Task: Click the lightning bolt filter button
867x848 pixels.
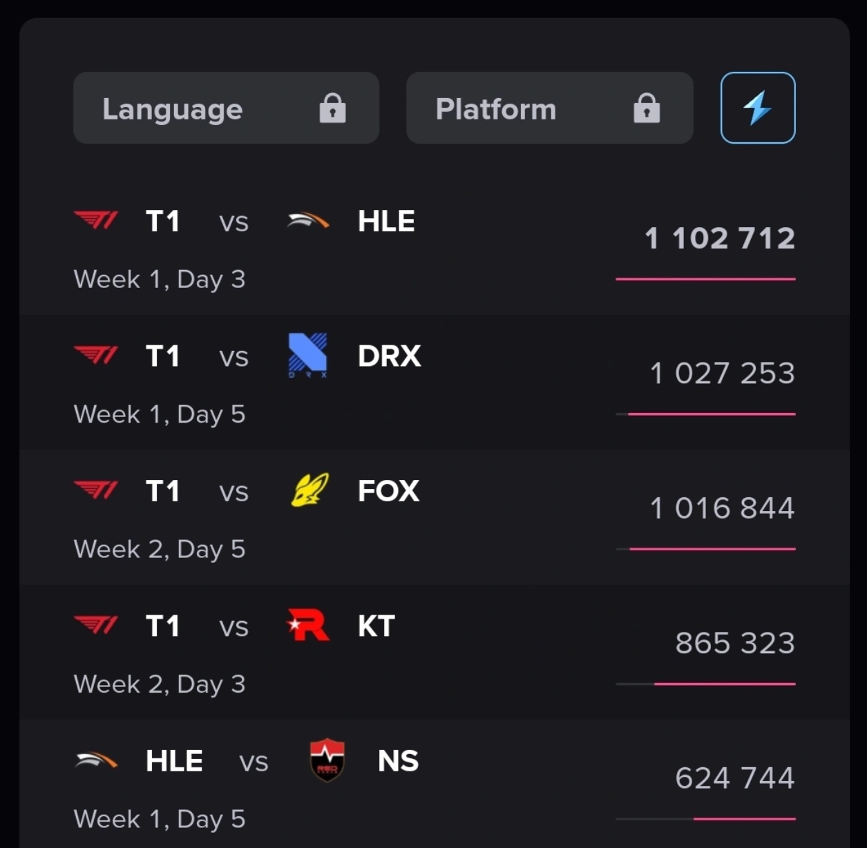Action: point(757,108)
